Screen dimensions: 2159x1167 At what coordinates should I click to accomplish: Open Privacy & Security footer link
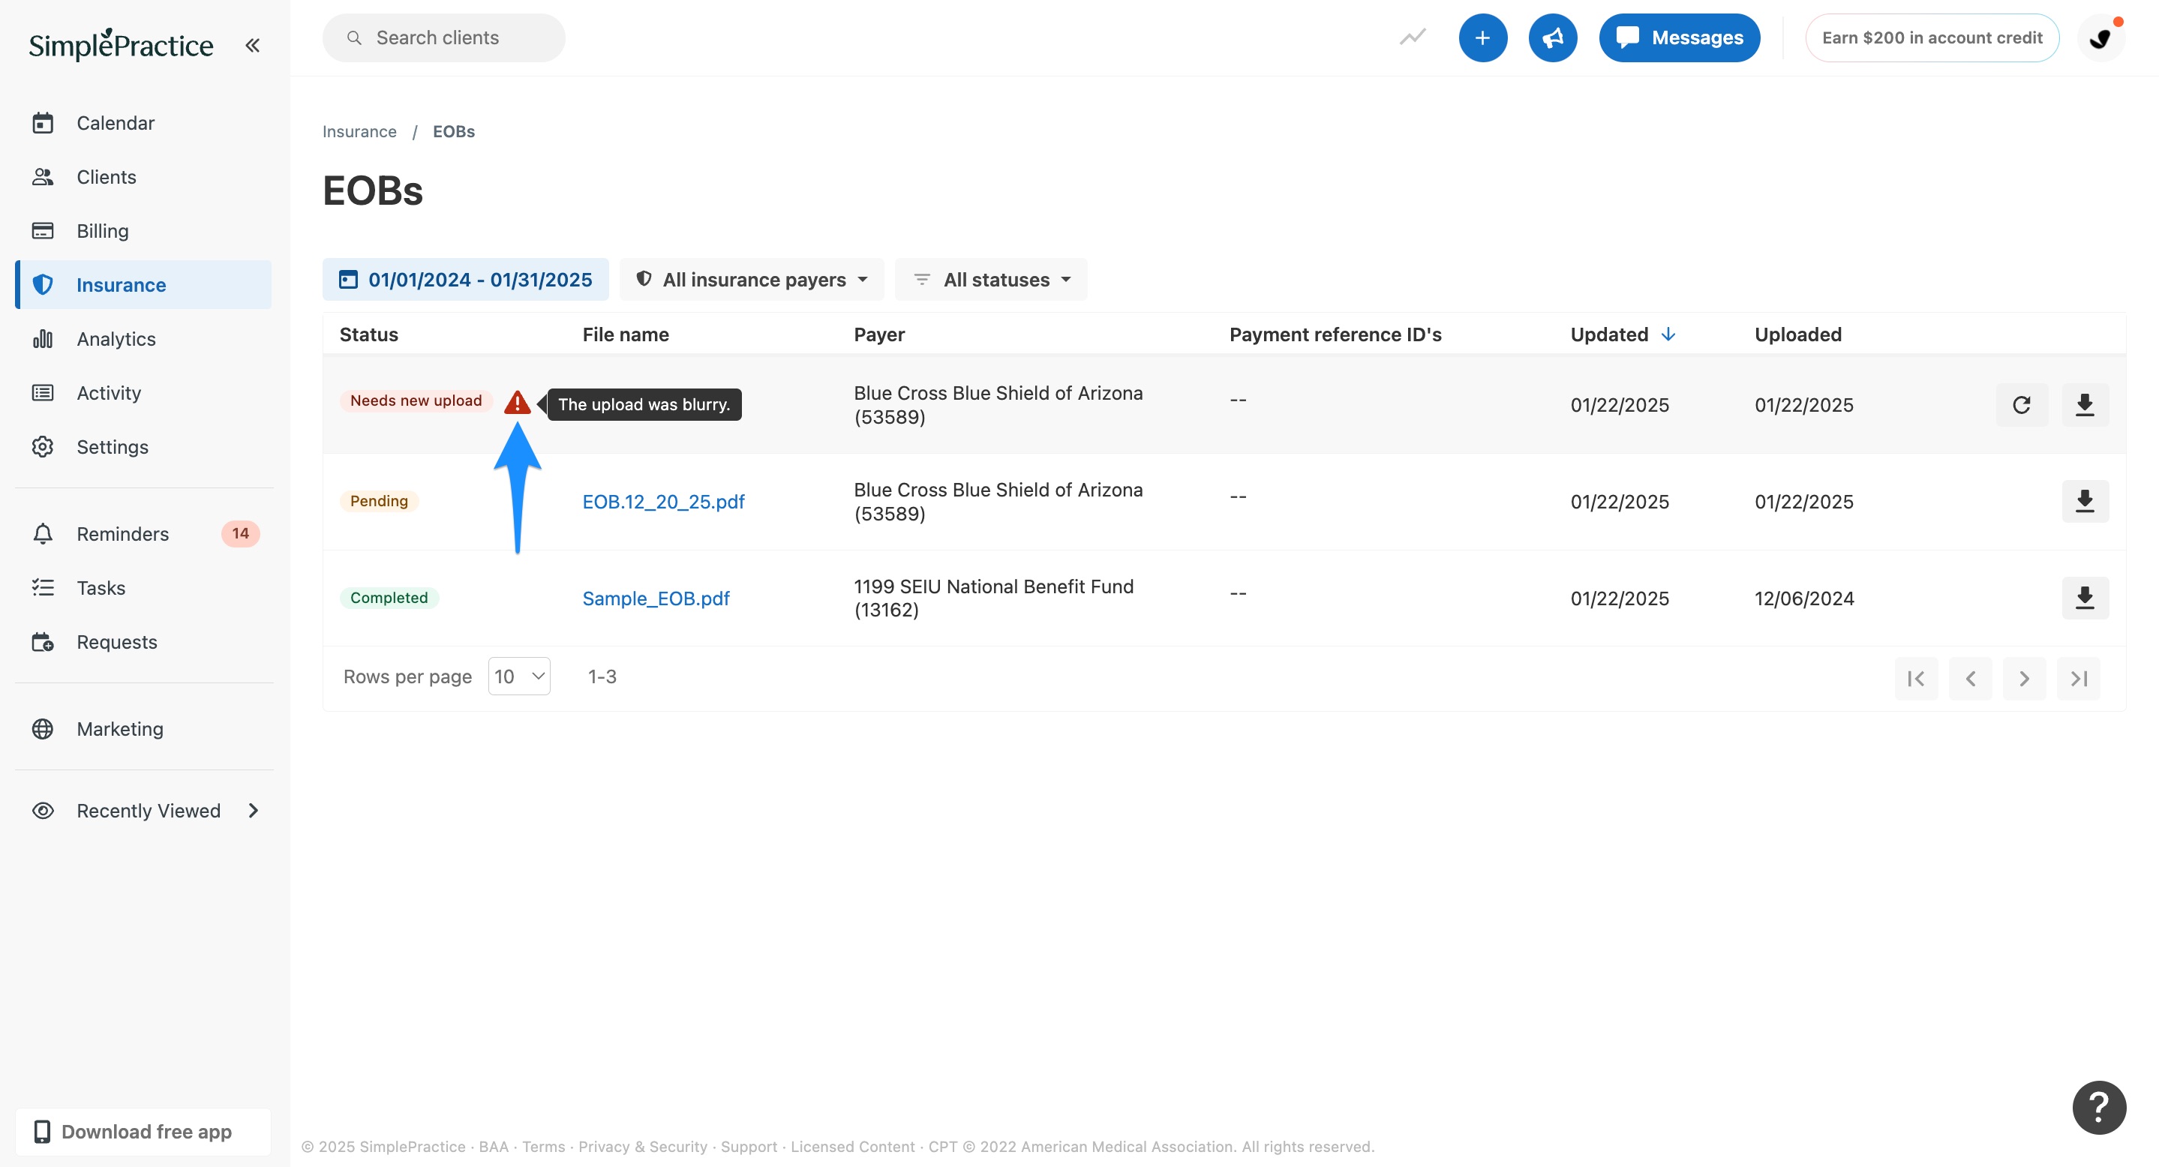(642, 1147)
